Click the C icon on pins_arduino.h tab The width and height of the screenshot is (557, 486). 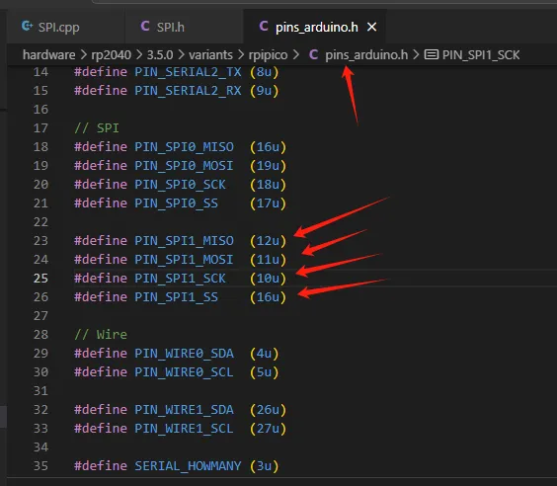coord(264,27)
